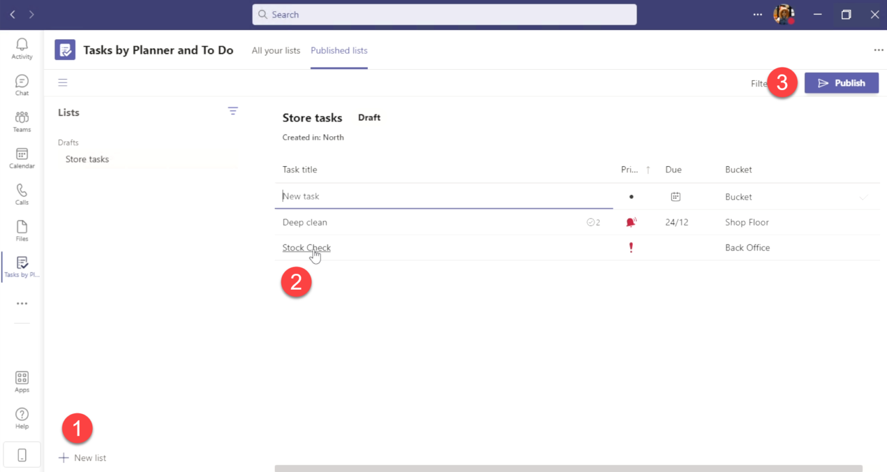This screenshot has height=472, width=887.
Task: Open the Chat section
Action: tap(21, 85)
